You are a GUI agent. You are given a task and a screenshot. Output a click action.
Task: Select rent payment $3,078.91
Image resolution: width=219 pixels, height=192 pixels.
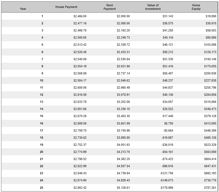pyautogui.click(x=123, y=95)
